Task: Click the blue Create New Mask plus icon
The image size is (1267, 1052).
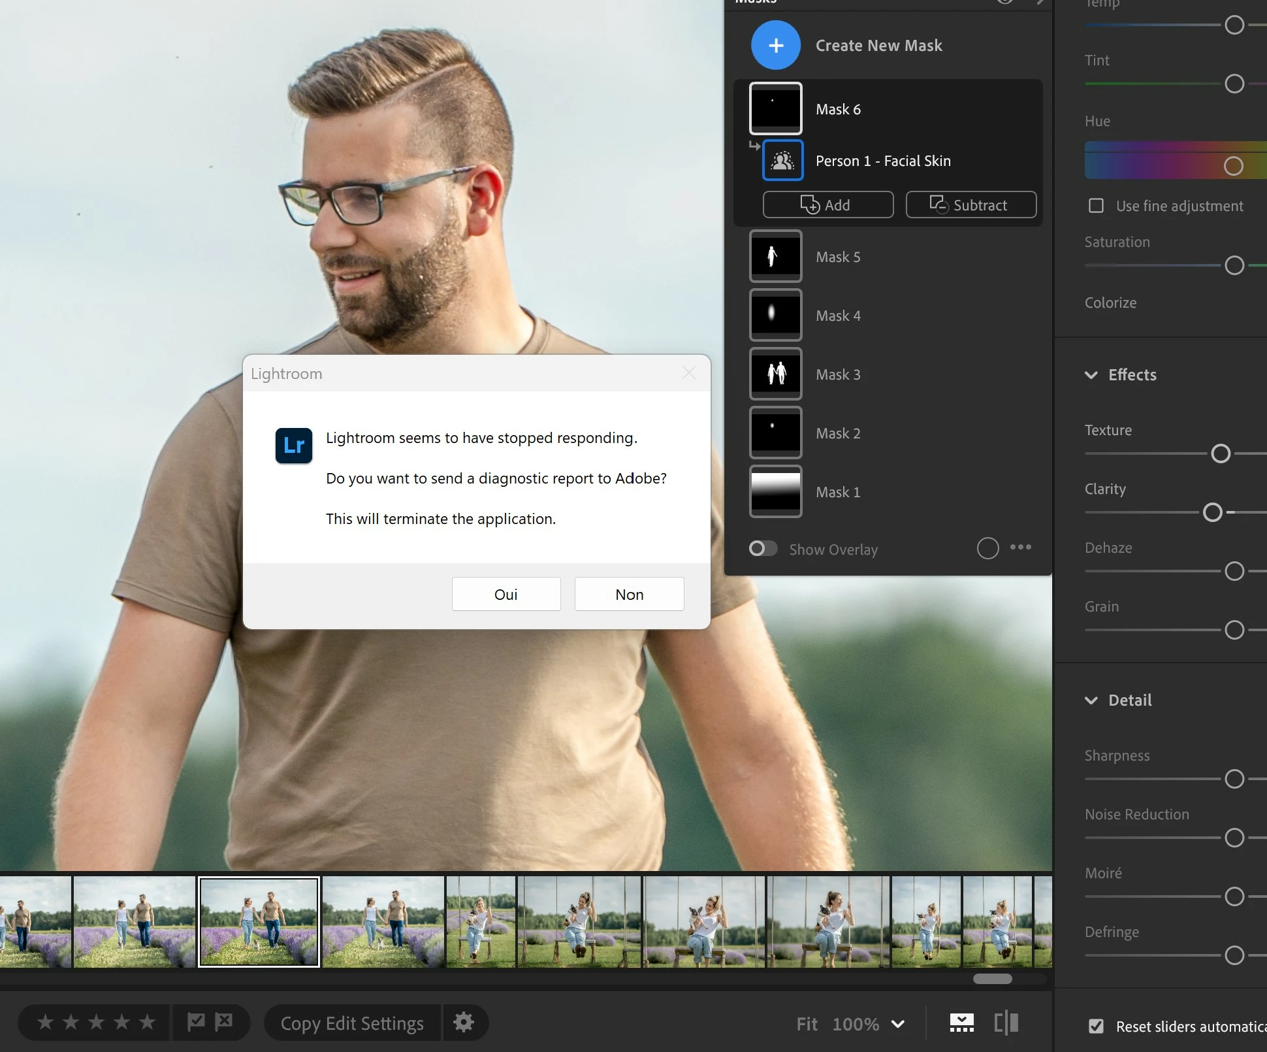Action: pos(775,45)
